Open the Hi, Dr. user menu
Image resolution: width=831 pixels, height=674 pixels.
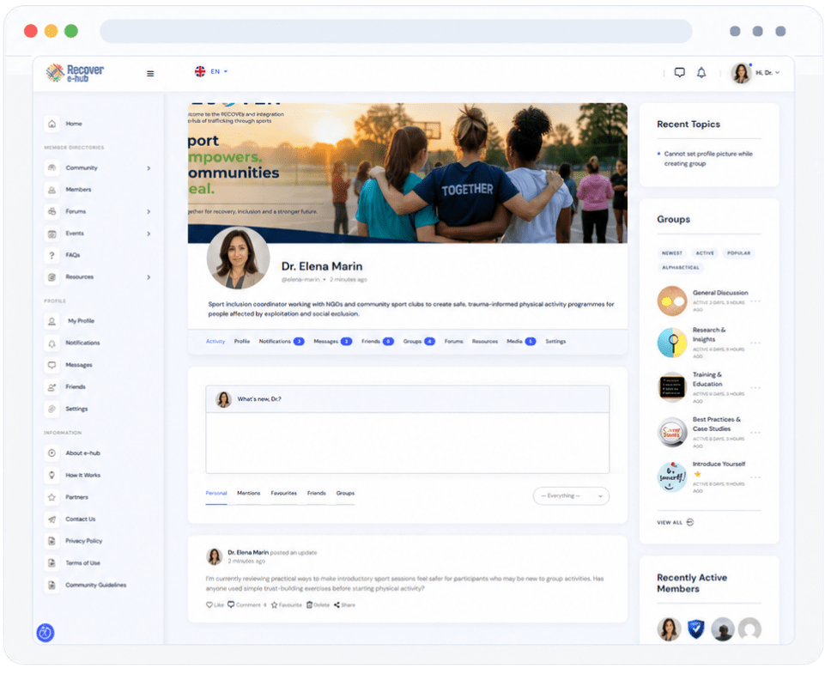click(x=756, y=73)
